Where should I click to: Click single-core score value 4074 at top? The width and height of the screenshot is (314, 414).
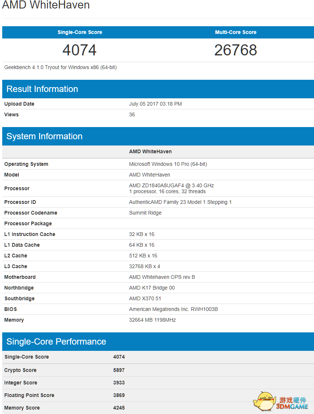80,50
